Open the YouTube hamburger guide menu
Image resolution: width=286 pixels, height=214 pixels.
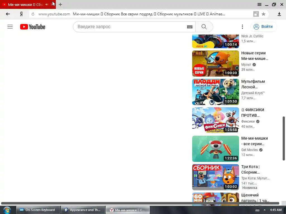(10, 27)
